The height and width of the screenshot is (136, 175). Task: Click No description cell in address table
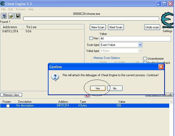pyautogui.click(x=25, y=105)
